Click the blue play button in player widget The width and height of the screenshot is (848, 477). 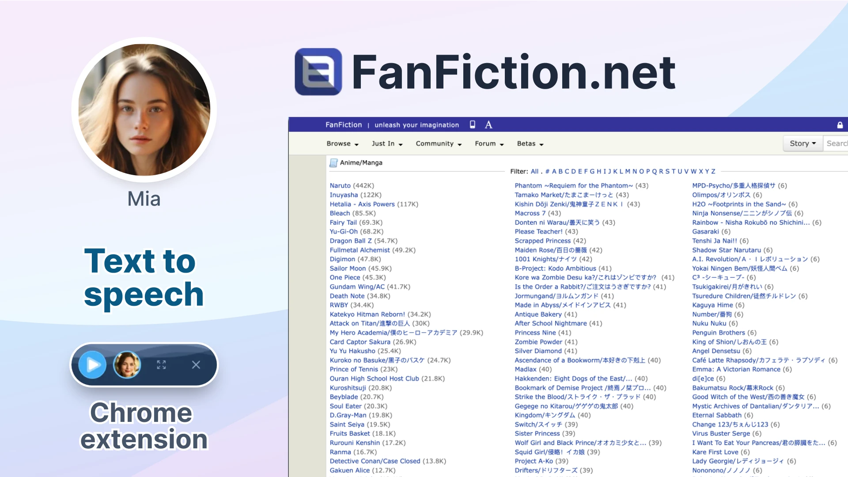(92, 365)
